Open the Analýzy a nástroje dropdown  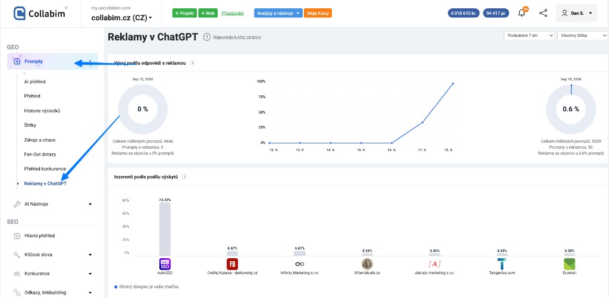(278, 13)
